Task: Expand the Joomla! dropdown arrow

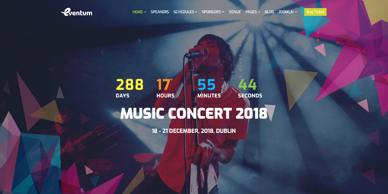Action: 296,12
